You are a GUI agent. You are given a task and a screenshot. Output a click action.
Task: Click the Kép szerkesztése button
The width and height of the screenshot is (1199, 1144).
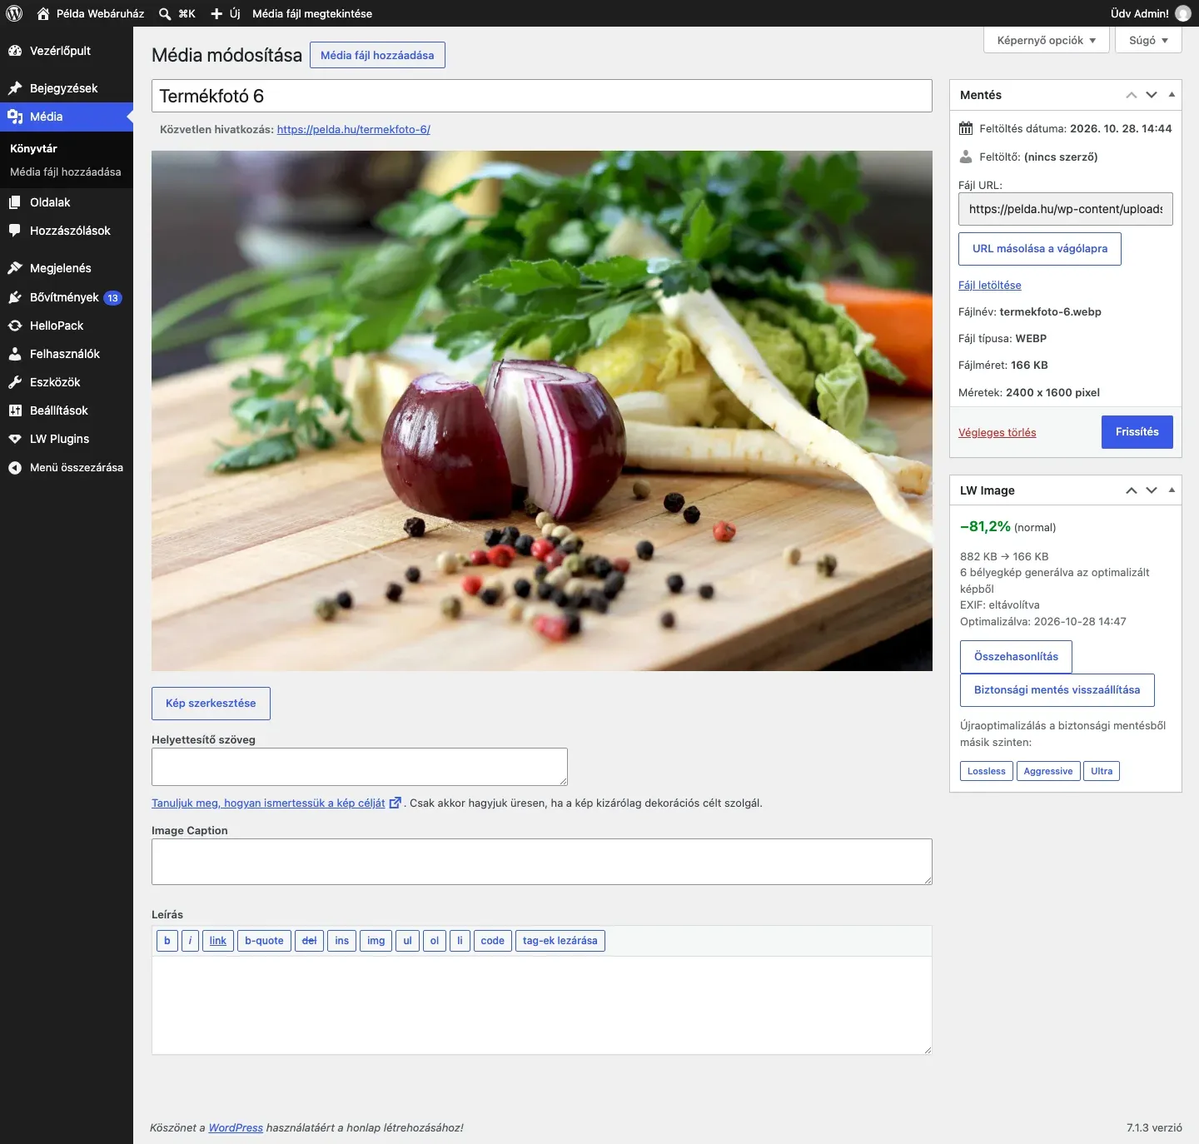point(211,704)
